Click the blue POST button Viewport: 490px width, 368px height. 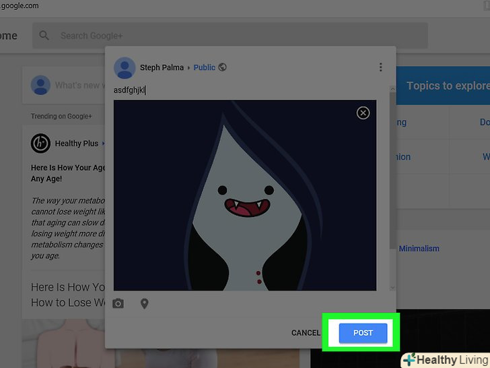[x=363, y=333]
